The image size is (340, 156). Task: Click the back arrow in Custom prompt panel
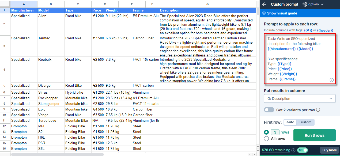tap(264, 4)
